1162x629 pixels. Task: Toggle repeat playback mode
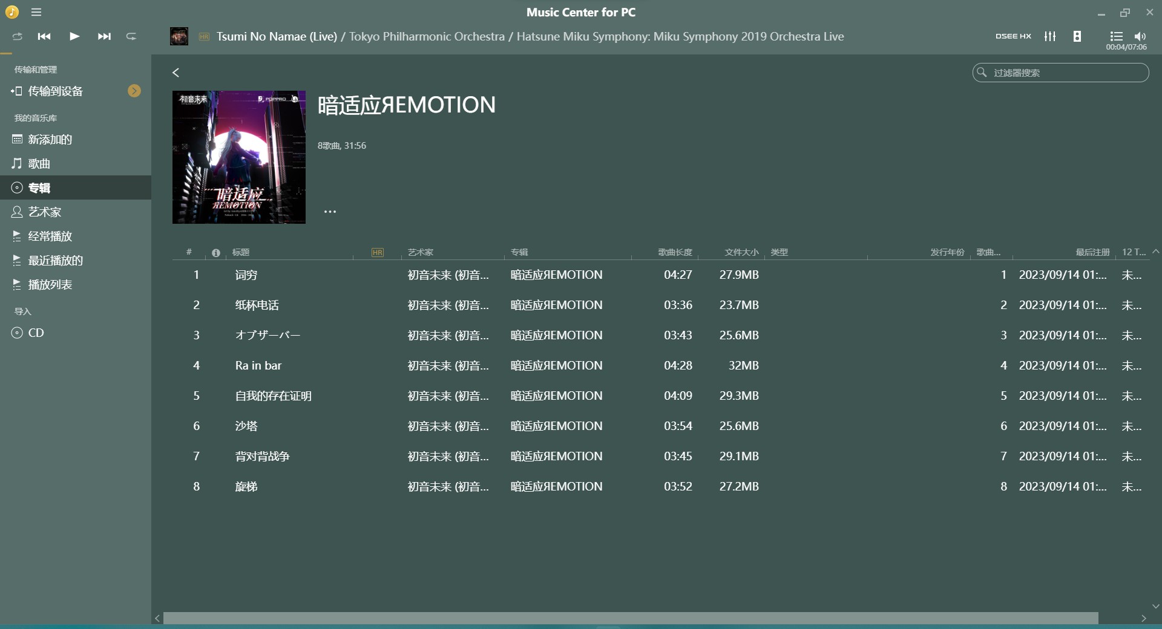[x=131, y=36]
